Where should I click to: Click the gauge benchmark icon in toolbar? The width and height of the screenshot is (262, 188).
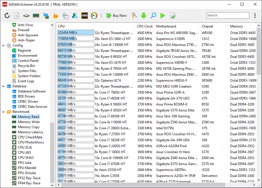point(94,16)
